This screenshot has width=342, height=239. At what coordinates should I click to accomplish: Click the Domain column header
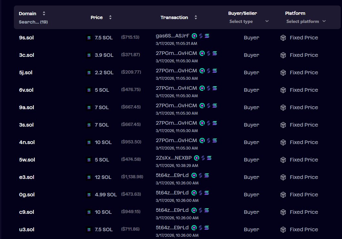pos(27,14)
